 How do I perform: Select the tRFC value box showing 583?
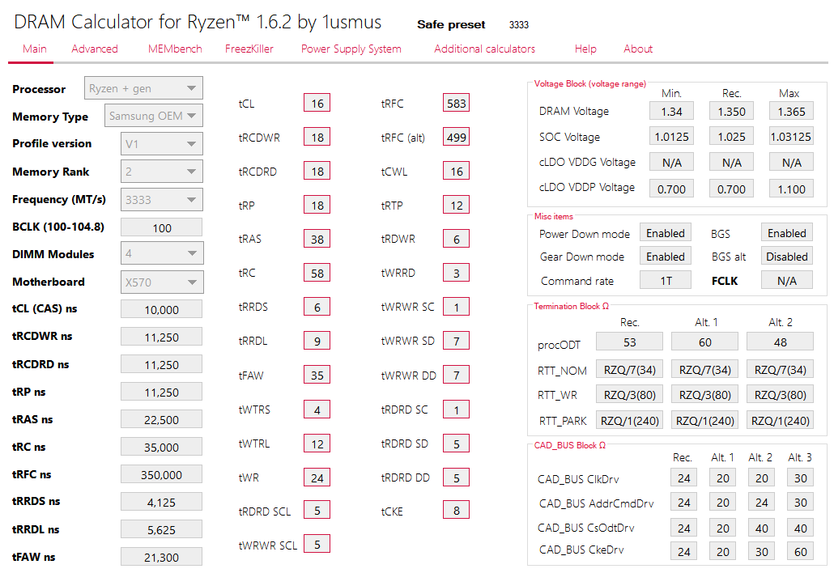pos(457,103)
